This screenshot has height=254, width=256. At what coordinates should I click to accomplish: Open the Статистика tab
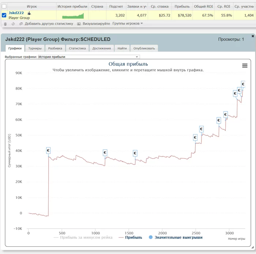pos(77,48)
